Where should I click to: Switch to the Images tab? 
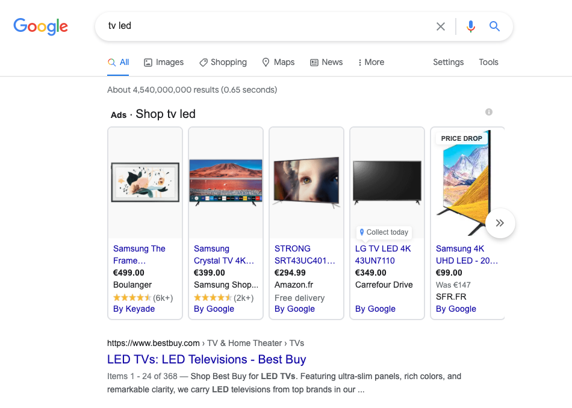click(x=164, y=63)
